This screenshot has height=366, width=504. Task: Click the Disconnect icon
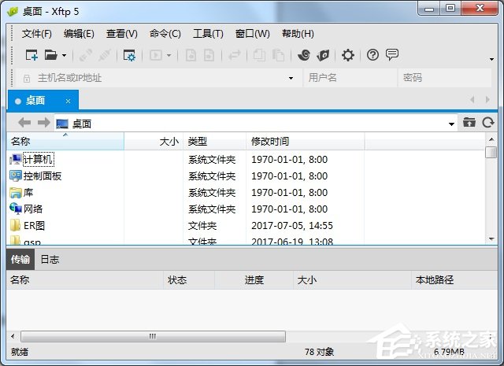105,55
